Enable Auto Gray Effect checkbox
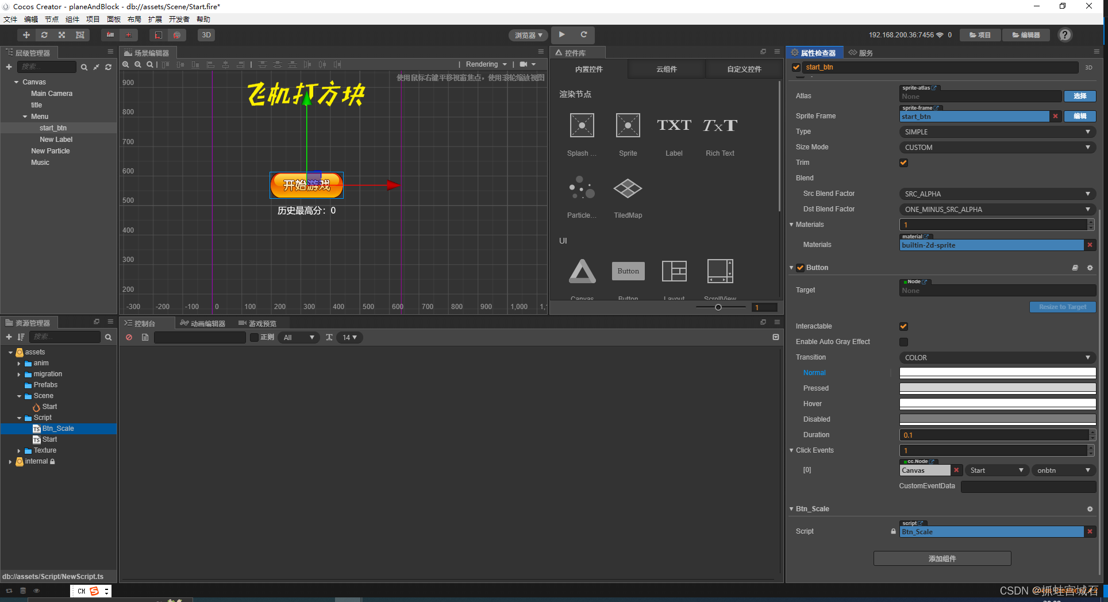The height and width of the screenshot is (602, 1108). (903, 342)
